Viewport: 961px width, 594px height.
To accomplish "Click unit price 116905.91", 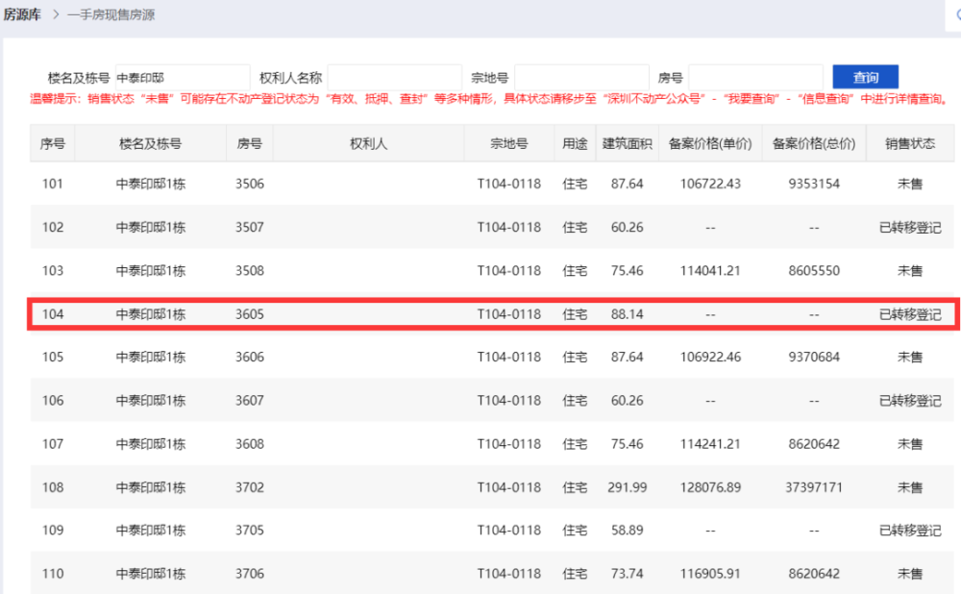I will coord(710,574).
